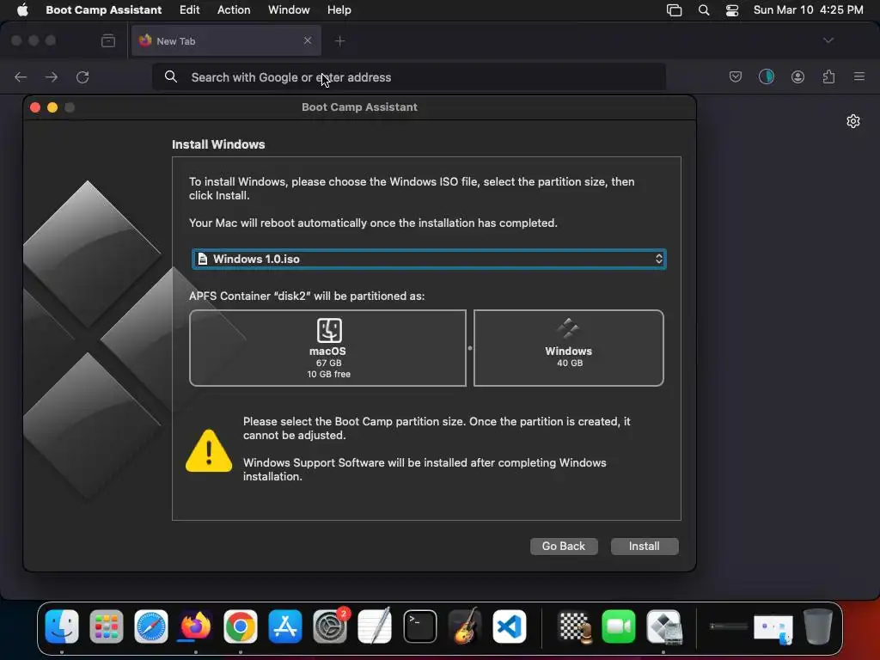This screenshot has width=880, height=660.
Task: Open TextEdit from the Dock
Action: click(x=375, y=626)
